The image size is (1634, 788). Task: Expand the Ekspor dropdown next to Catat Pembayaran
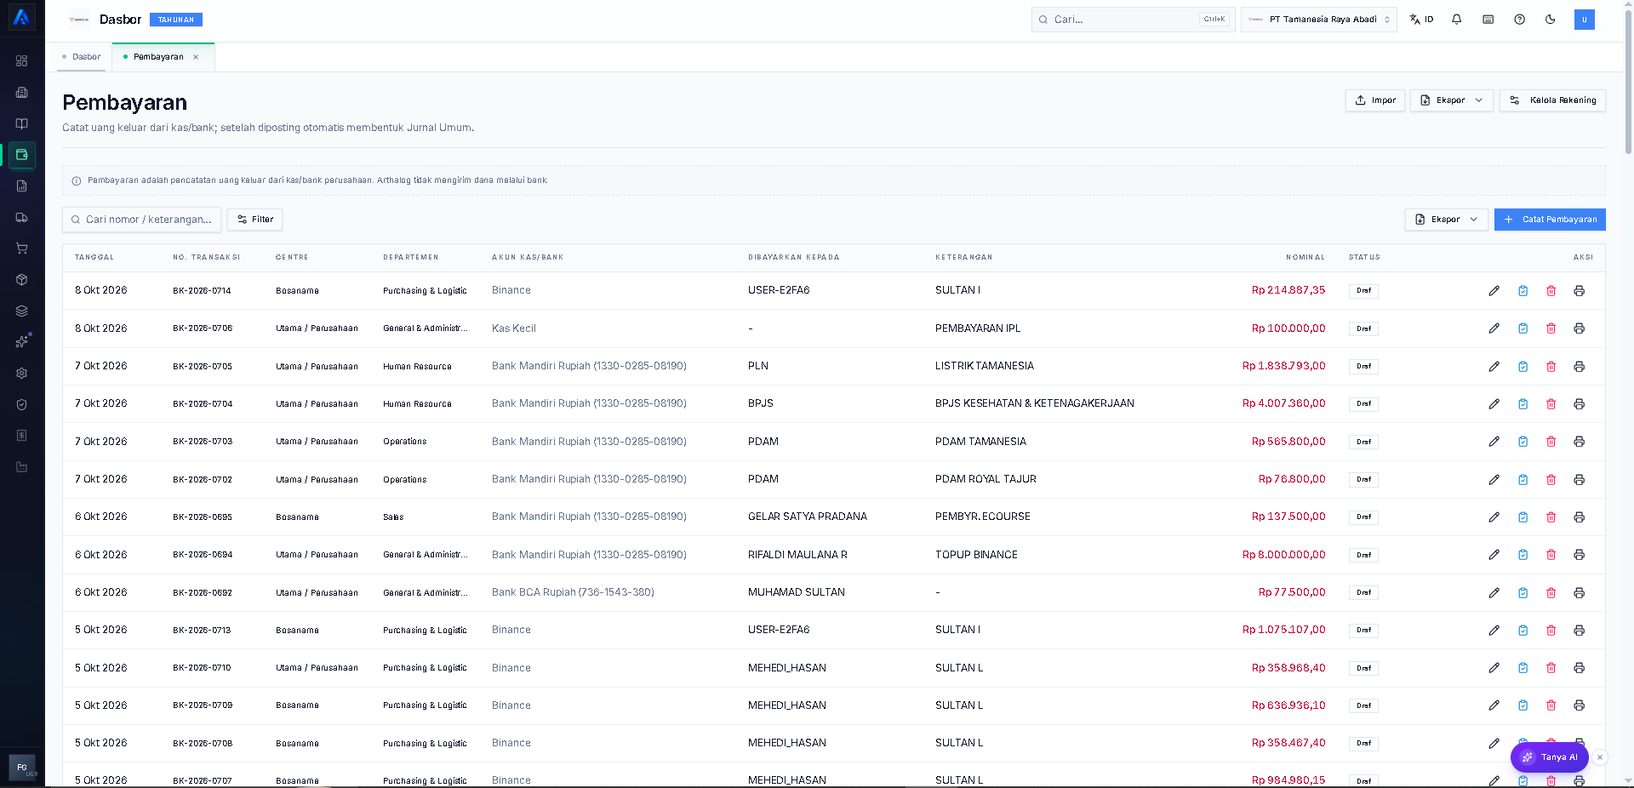tap(1446, 220)
